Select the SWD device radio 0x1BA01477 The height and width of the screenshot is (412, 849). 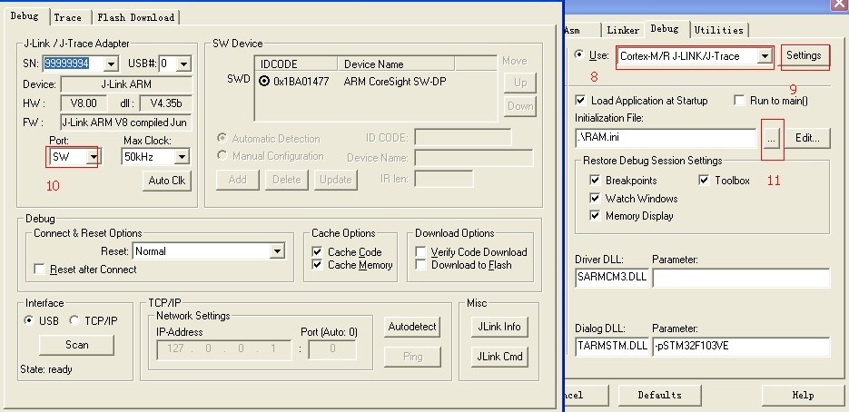click(x=264, y=82)
